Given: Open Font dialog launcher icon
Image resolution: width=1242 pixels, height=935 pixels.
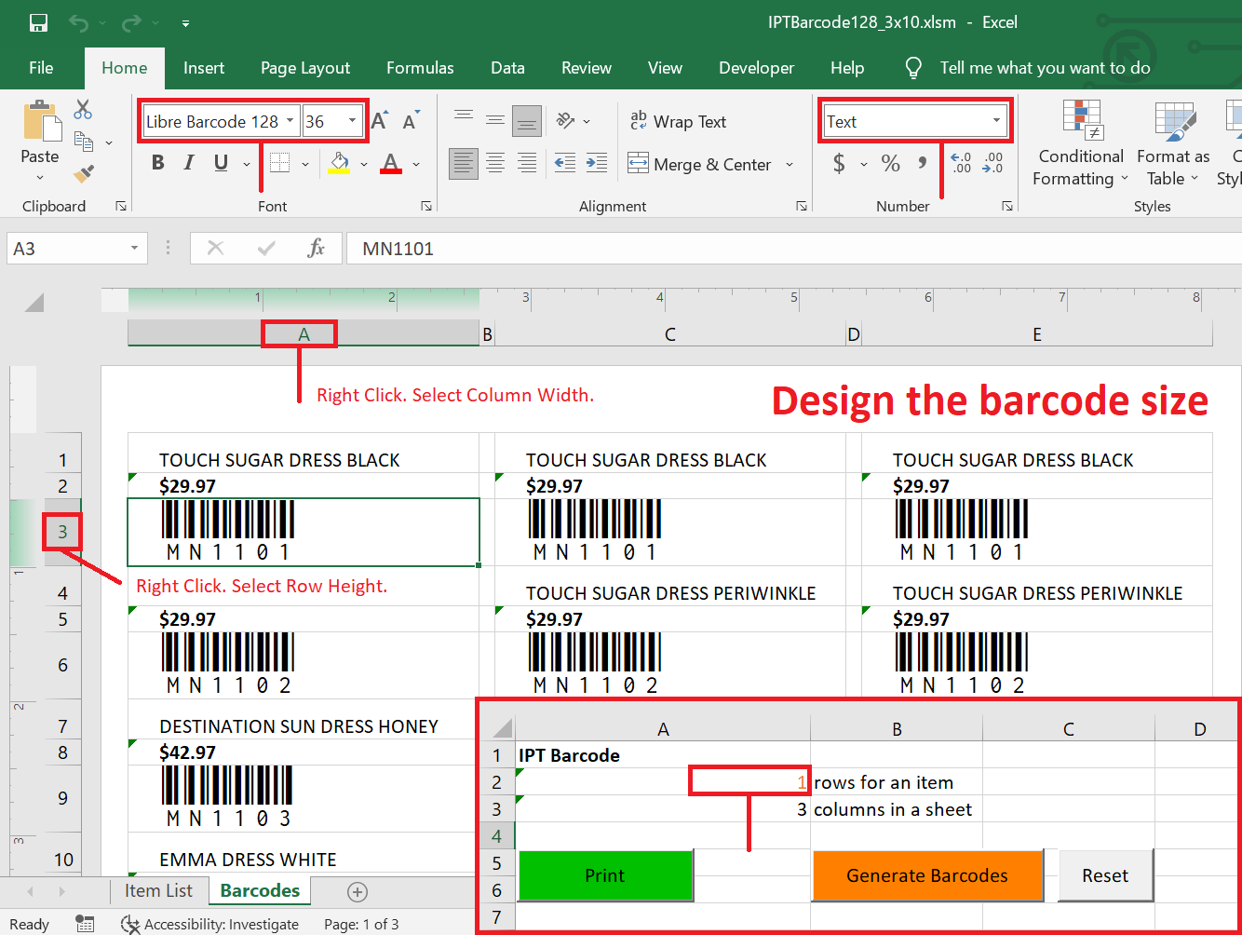Looking at the screenshot, I should pyautogui.click(x=426, y=206).
